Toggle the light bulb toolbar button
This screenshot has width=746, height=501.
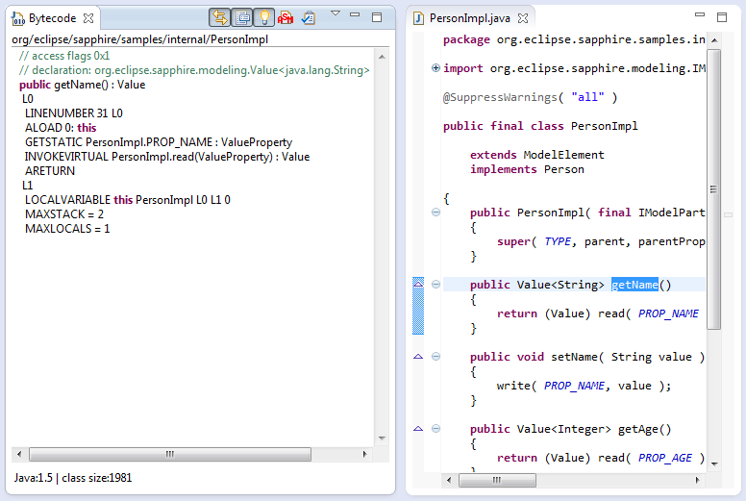click(x=263, y=17)
